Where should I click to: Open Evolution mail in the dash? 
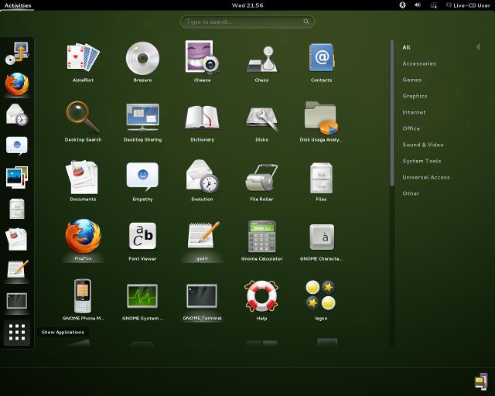17,115
